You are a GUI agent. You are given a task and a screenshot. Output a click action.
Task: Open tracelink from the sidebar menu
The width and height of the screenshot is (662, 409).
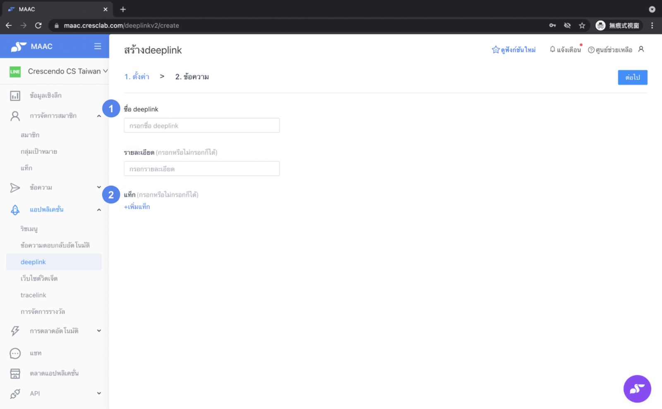[34, 295]
